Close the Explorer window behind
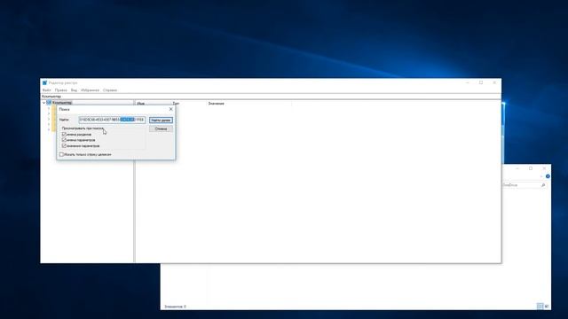Image resolution: width=568 pixels, height=319 pixels. click(544, 168)
